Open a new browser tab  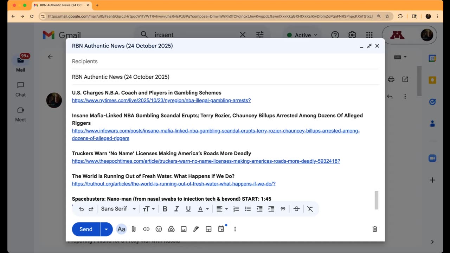(x=97, y=5)
